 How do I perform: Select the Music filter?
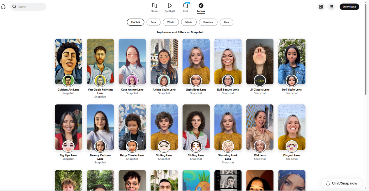pos(189,22)
